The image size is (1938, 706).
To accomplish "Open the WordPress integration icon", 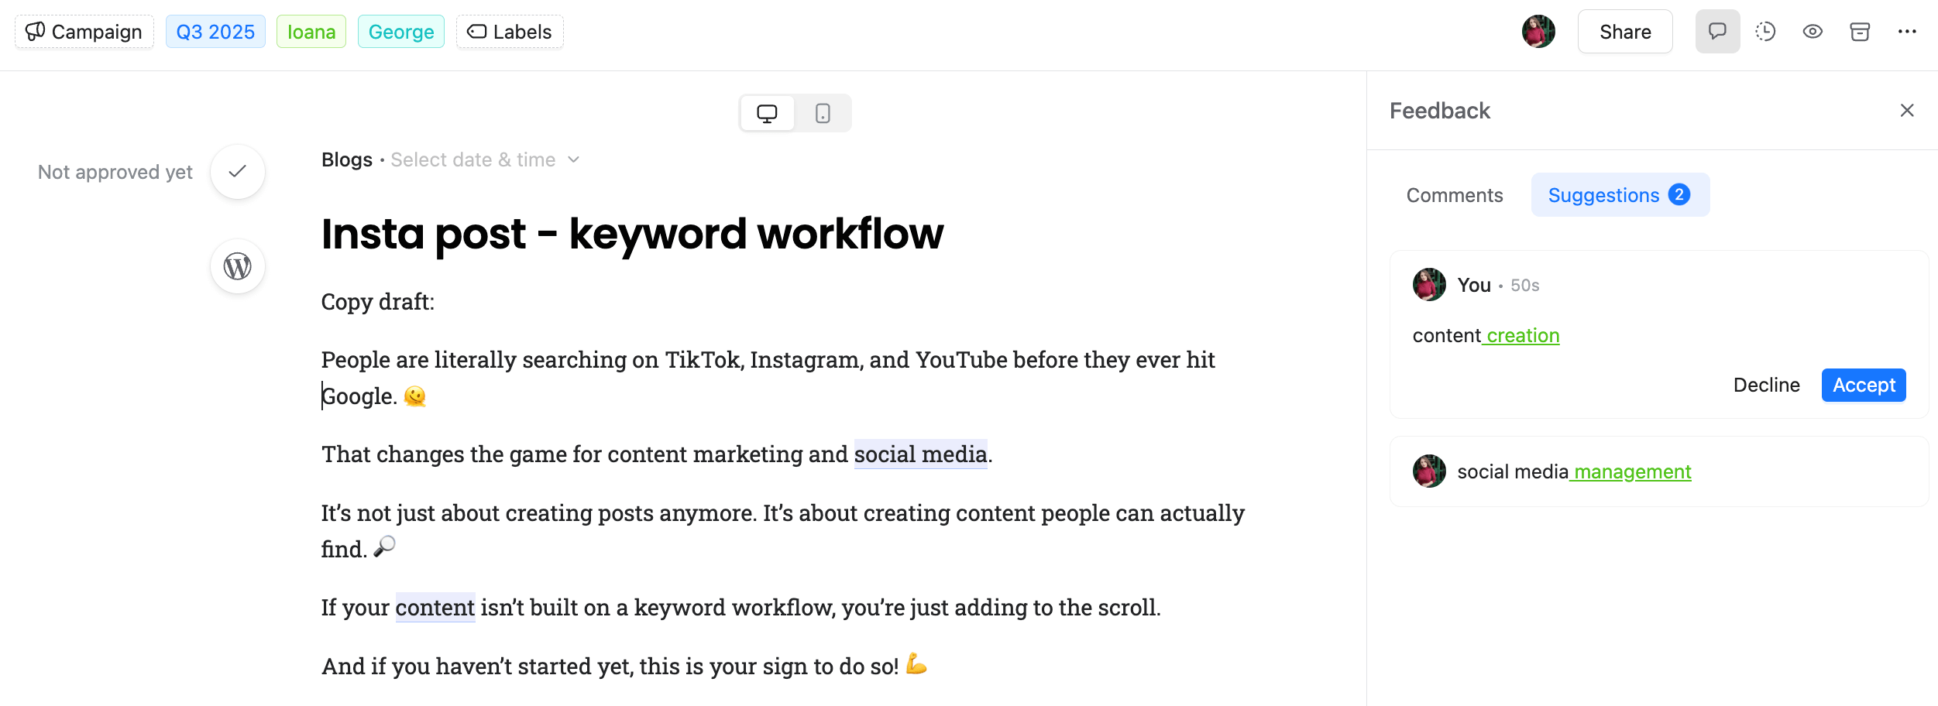I will (237, 266).
